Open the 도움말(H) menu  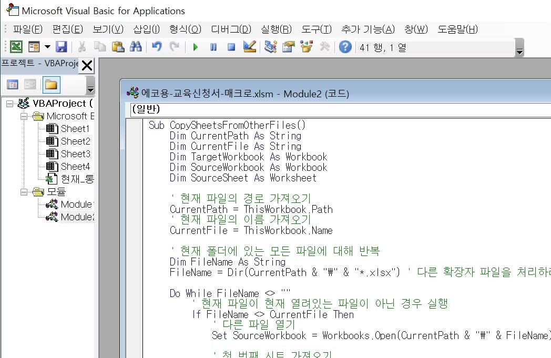[457, 29]
